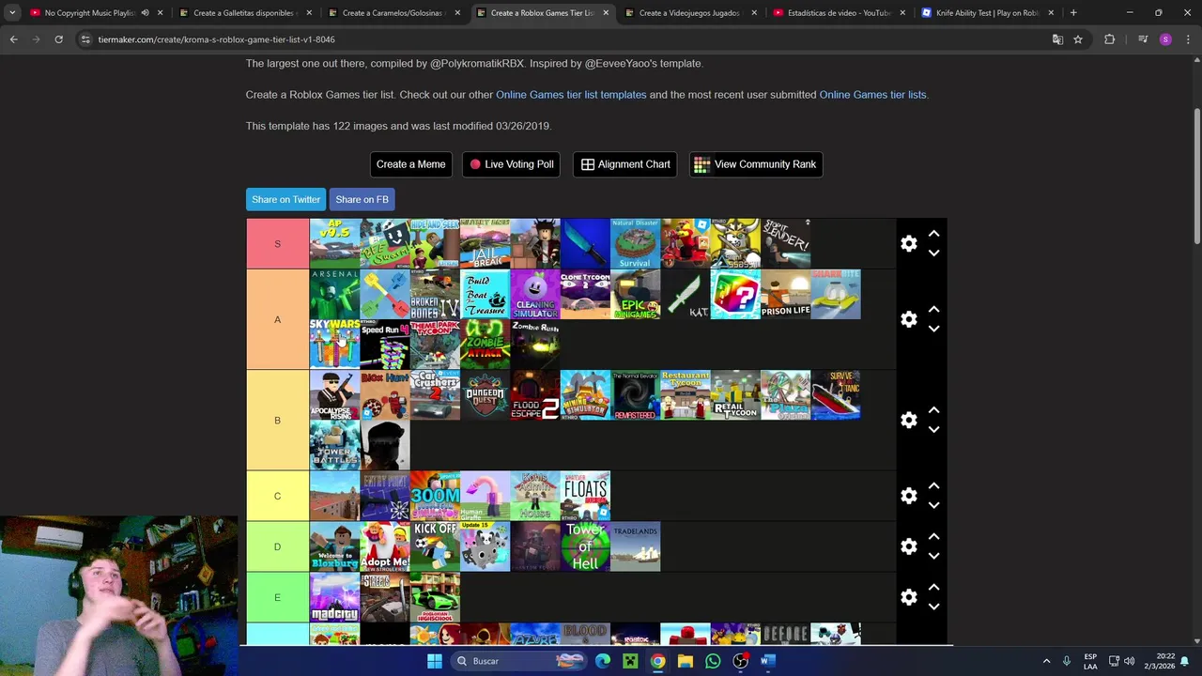Select the Arsenal game thumbnail
Screen dimensions: 1202x676
[x=335, y=294]
